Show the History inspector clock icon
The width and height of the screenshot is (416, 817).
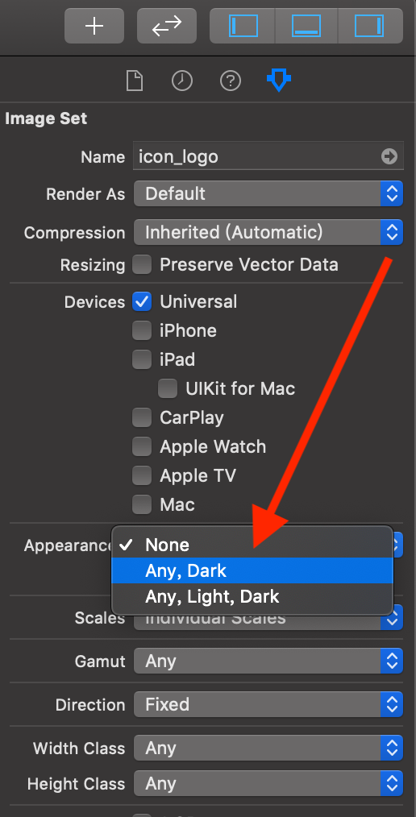point(182,81)
